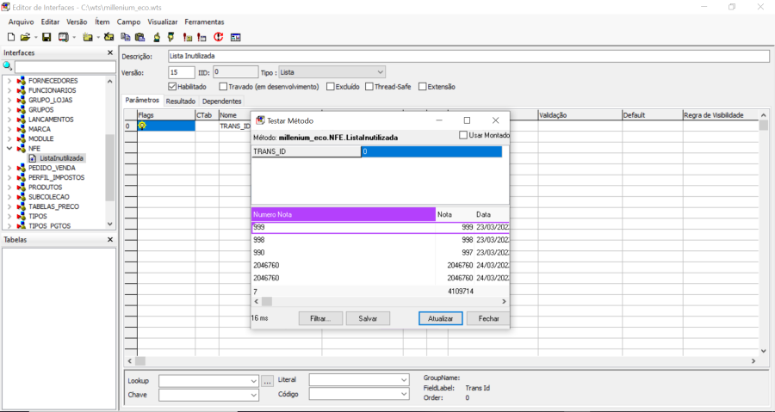Click the delete folder toolbar icon

tap(108, 37)
